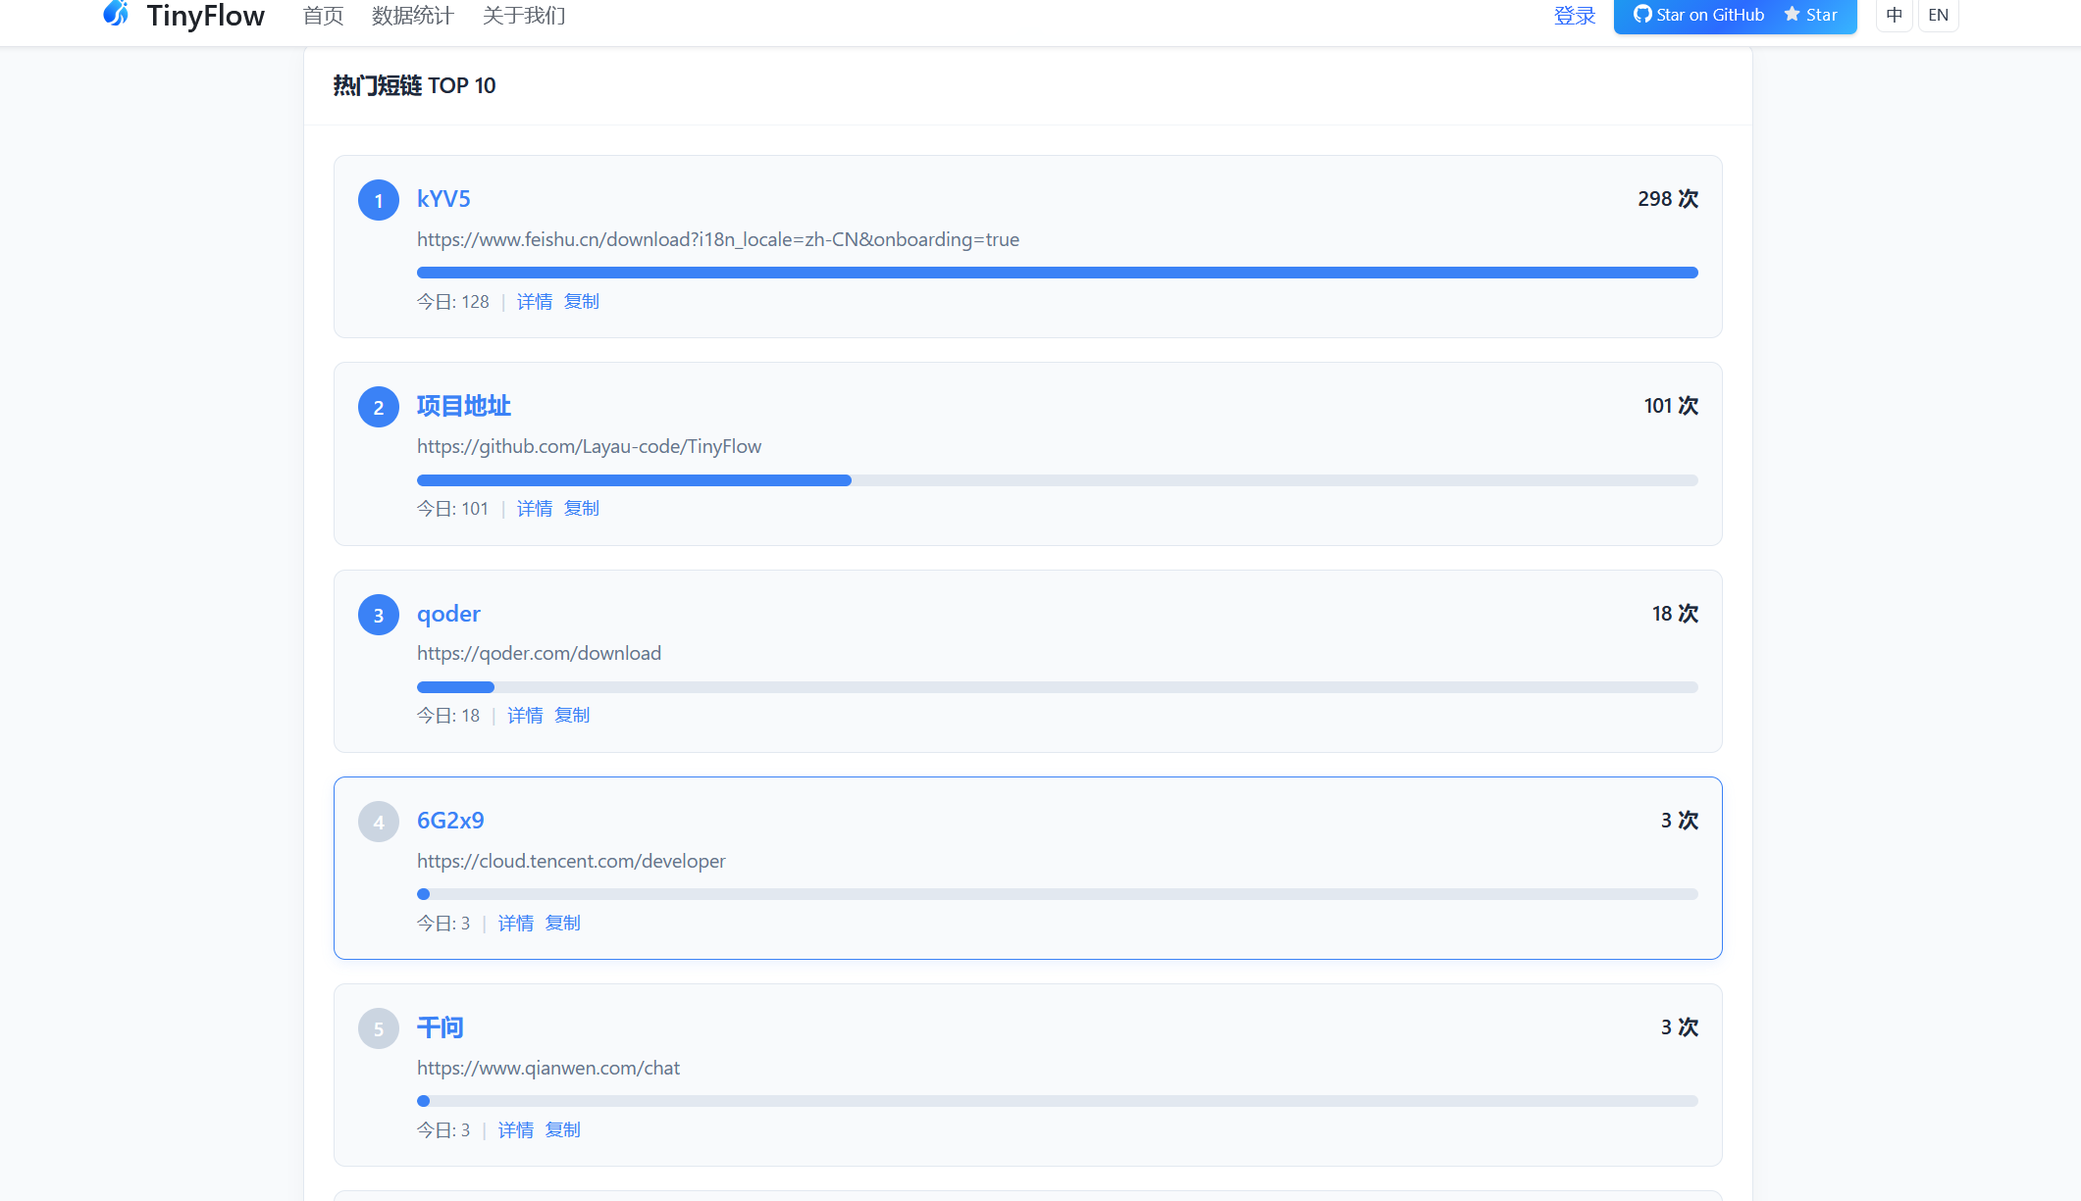This screenshot has height=1201, width=2081.
Task: Open the 数据统计 menu item
Action: pos(412,16)
